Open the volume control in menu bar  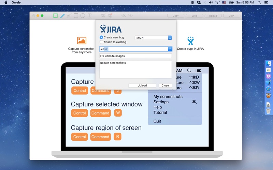click(x=211, y=2)
